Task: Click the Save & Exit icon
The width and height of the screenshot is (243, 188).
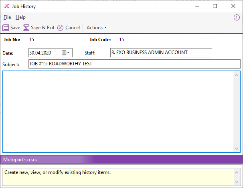Action: tap(26, 28)
